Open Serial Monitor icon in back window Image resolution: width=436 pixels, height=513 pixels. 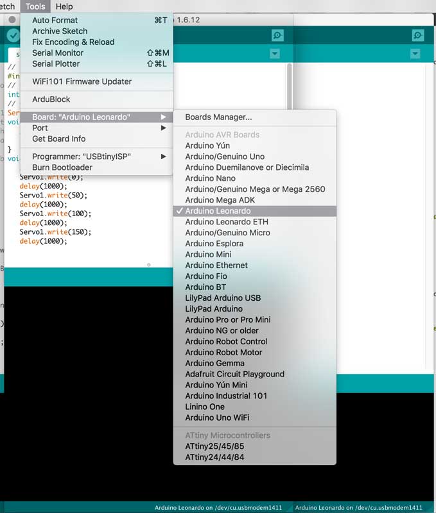pos(417,35)
